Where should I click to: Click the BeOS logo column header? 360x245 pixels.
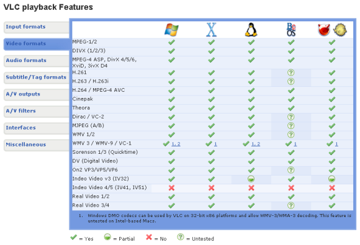[291, 30]
